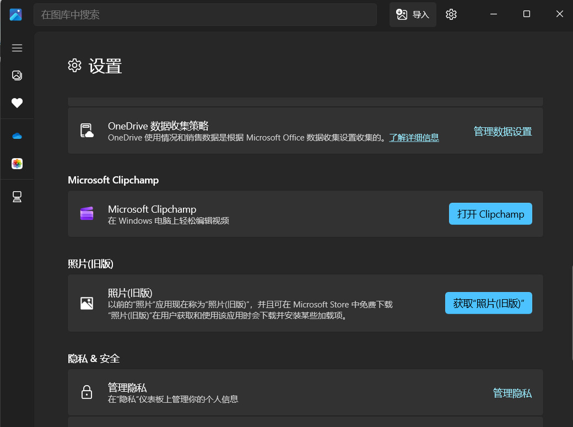Open the hamburger navigation menu
573x427 pixels.
pyautogui.click(x=17, y=48)
